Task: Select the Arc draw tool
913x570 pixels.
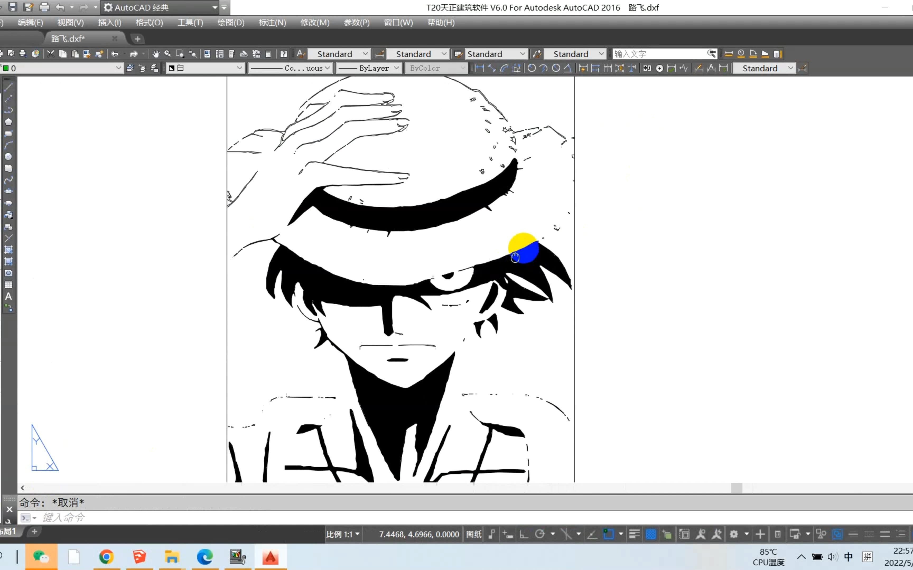Action: click(x=8, y=145)
